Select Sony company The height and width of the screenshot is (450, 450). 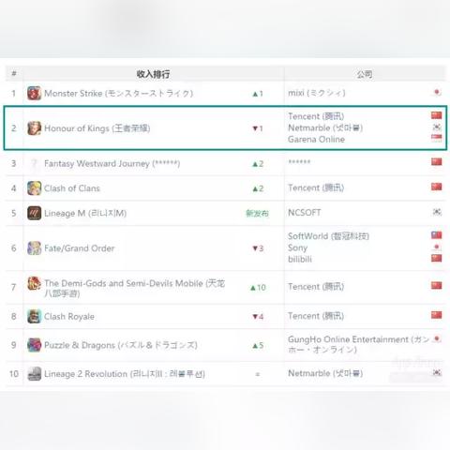297,247
